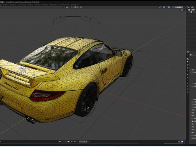Expand the Porsche collection in outliner

point(189,12)
